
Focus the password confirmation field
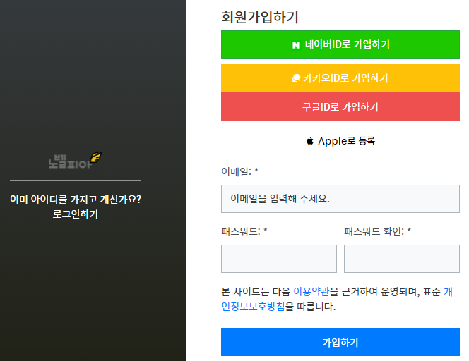[x=402, y=259]
